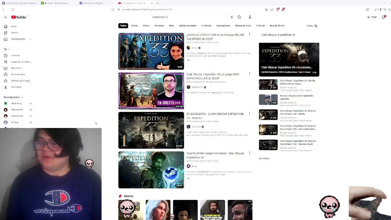Open Brave Rewards triangle icon
Viewport: 391px width, 220px height.
tap(283, 9)
